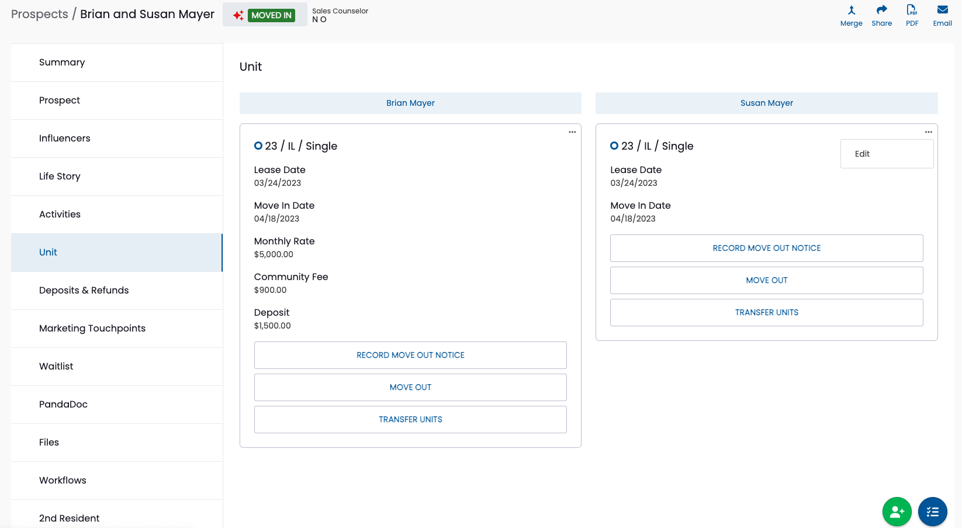Record move out notice for Susan Mayer

[x=767, y=249]
